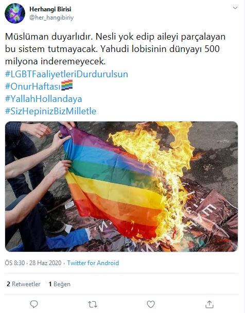Open the @her_hangibiriy handle
245x313 pixels.
click(x=51, y=18)
